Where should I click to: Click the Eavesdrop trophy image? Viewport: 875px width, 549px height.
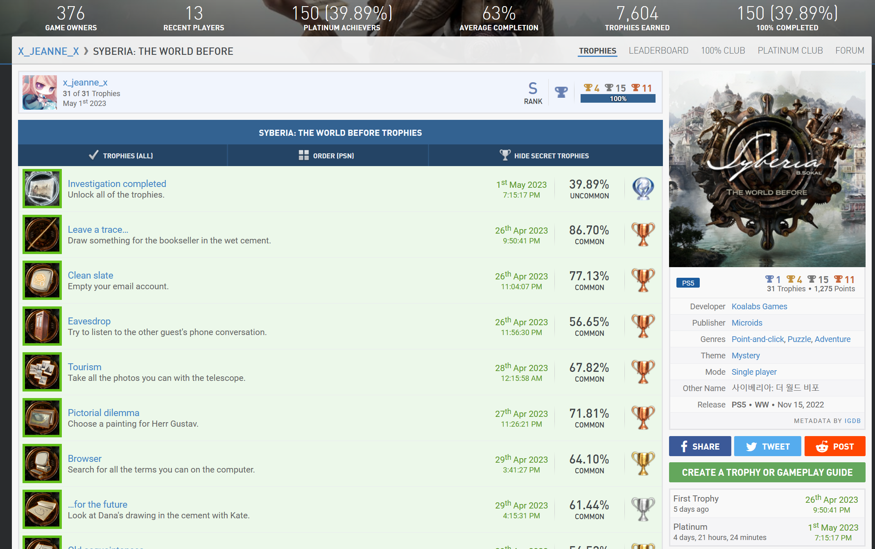(x=42, y=326)
